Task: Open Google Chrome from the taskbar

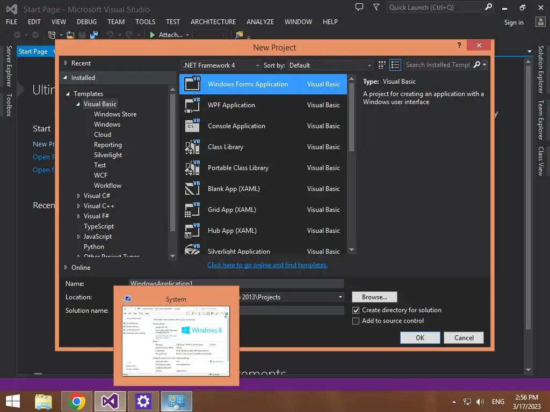Action: pyautogui.click(x=77, y=401)
